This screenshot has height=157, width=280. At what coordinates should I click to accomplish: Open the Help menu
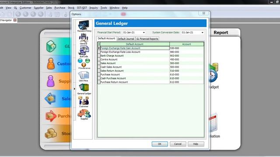125,8
